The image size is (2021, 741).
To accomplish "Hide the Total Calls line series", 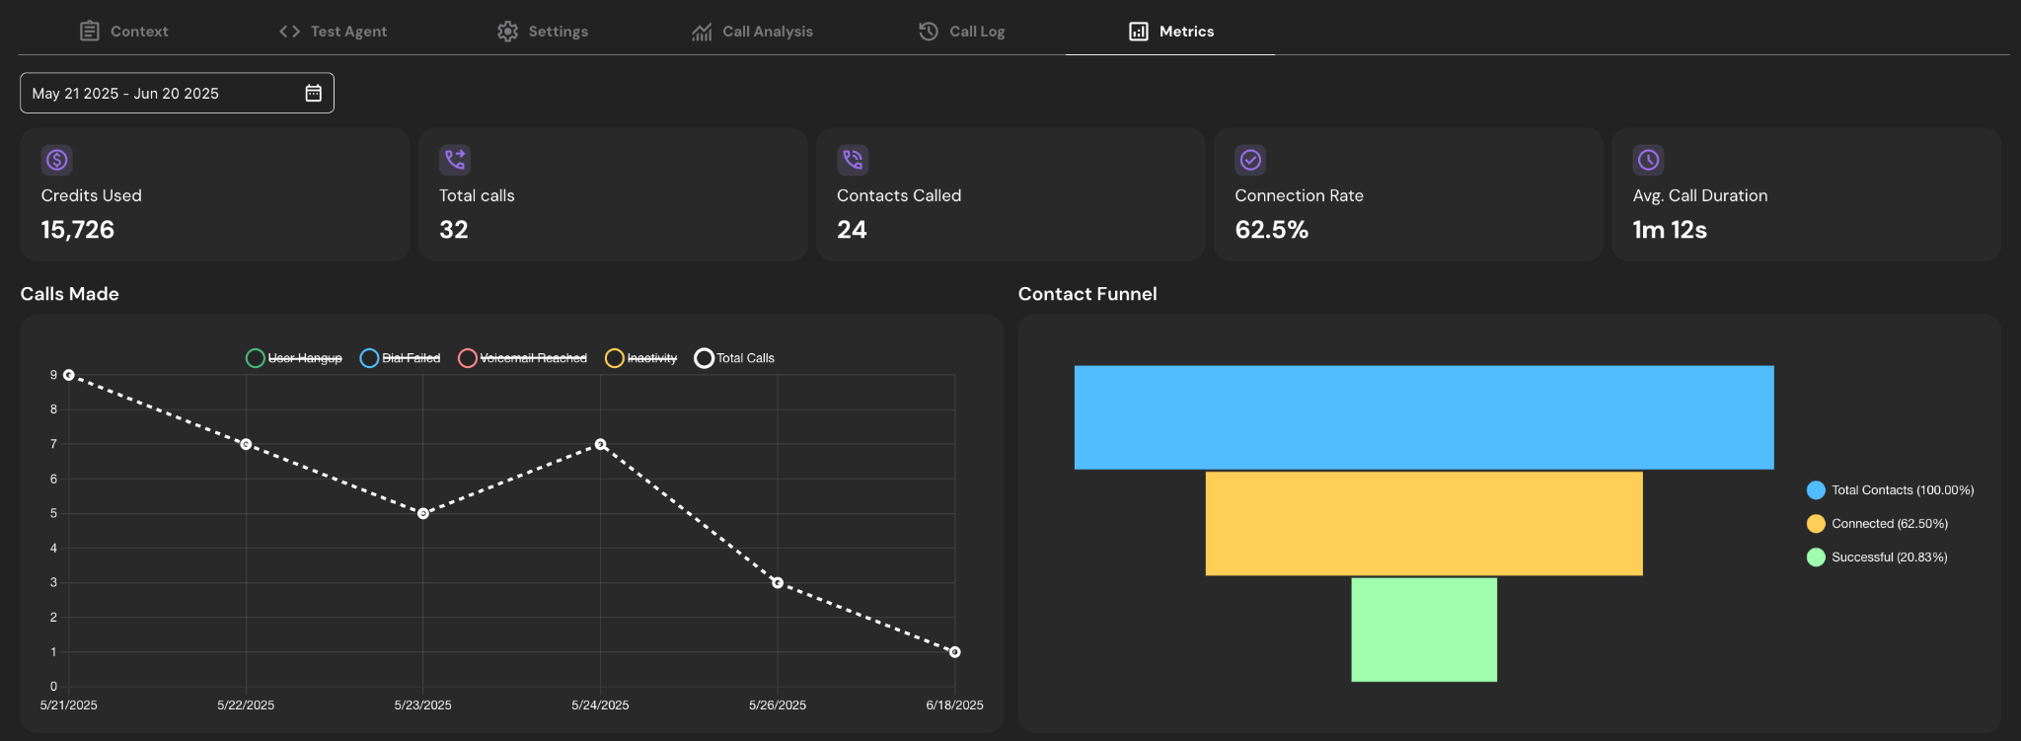I will pyautogui.click(x=735, y=358).
